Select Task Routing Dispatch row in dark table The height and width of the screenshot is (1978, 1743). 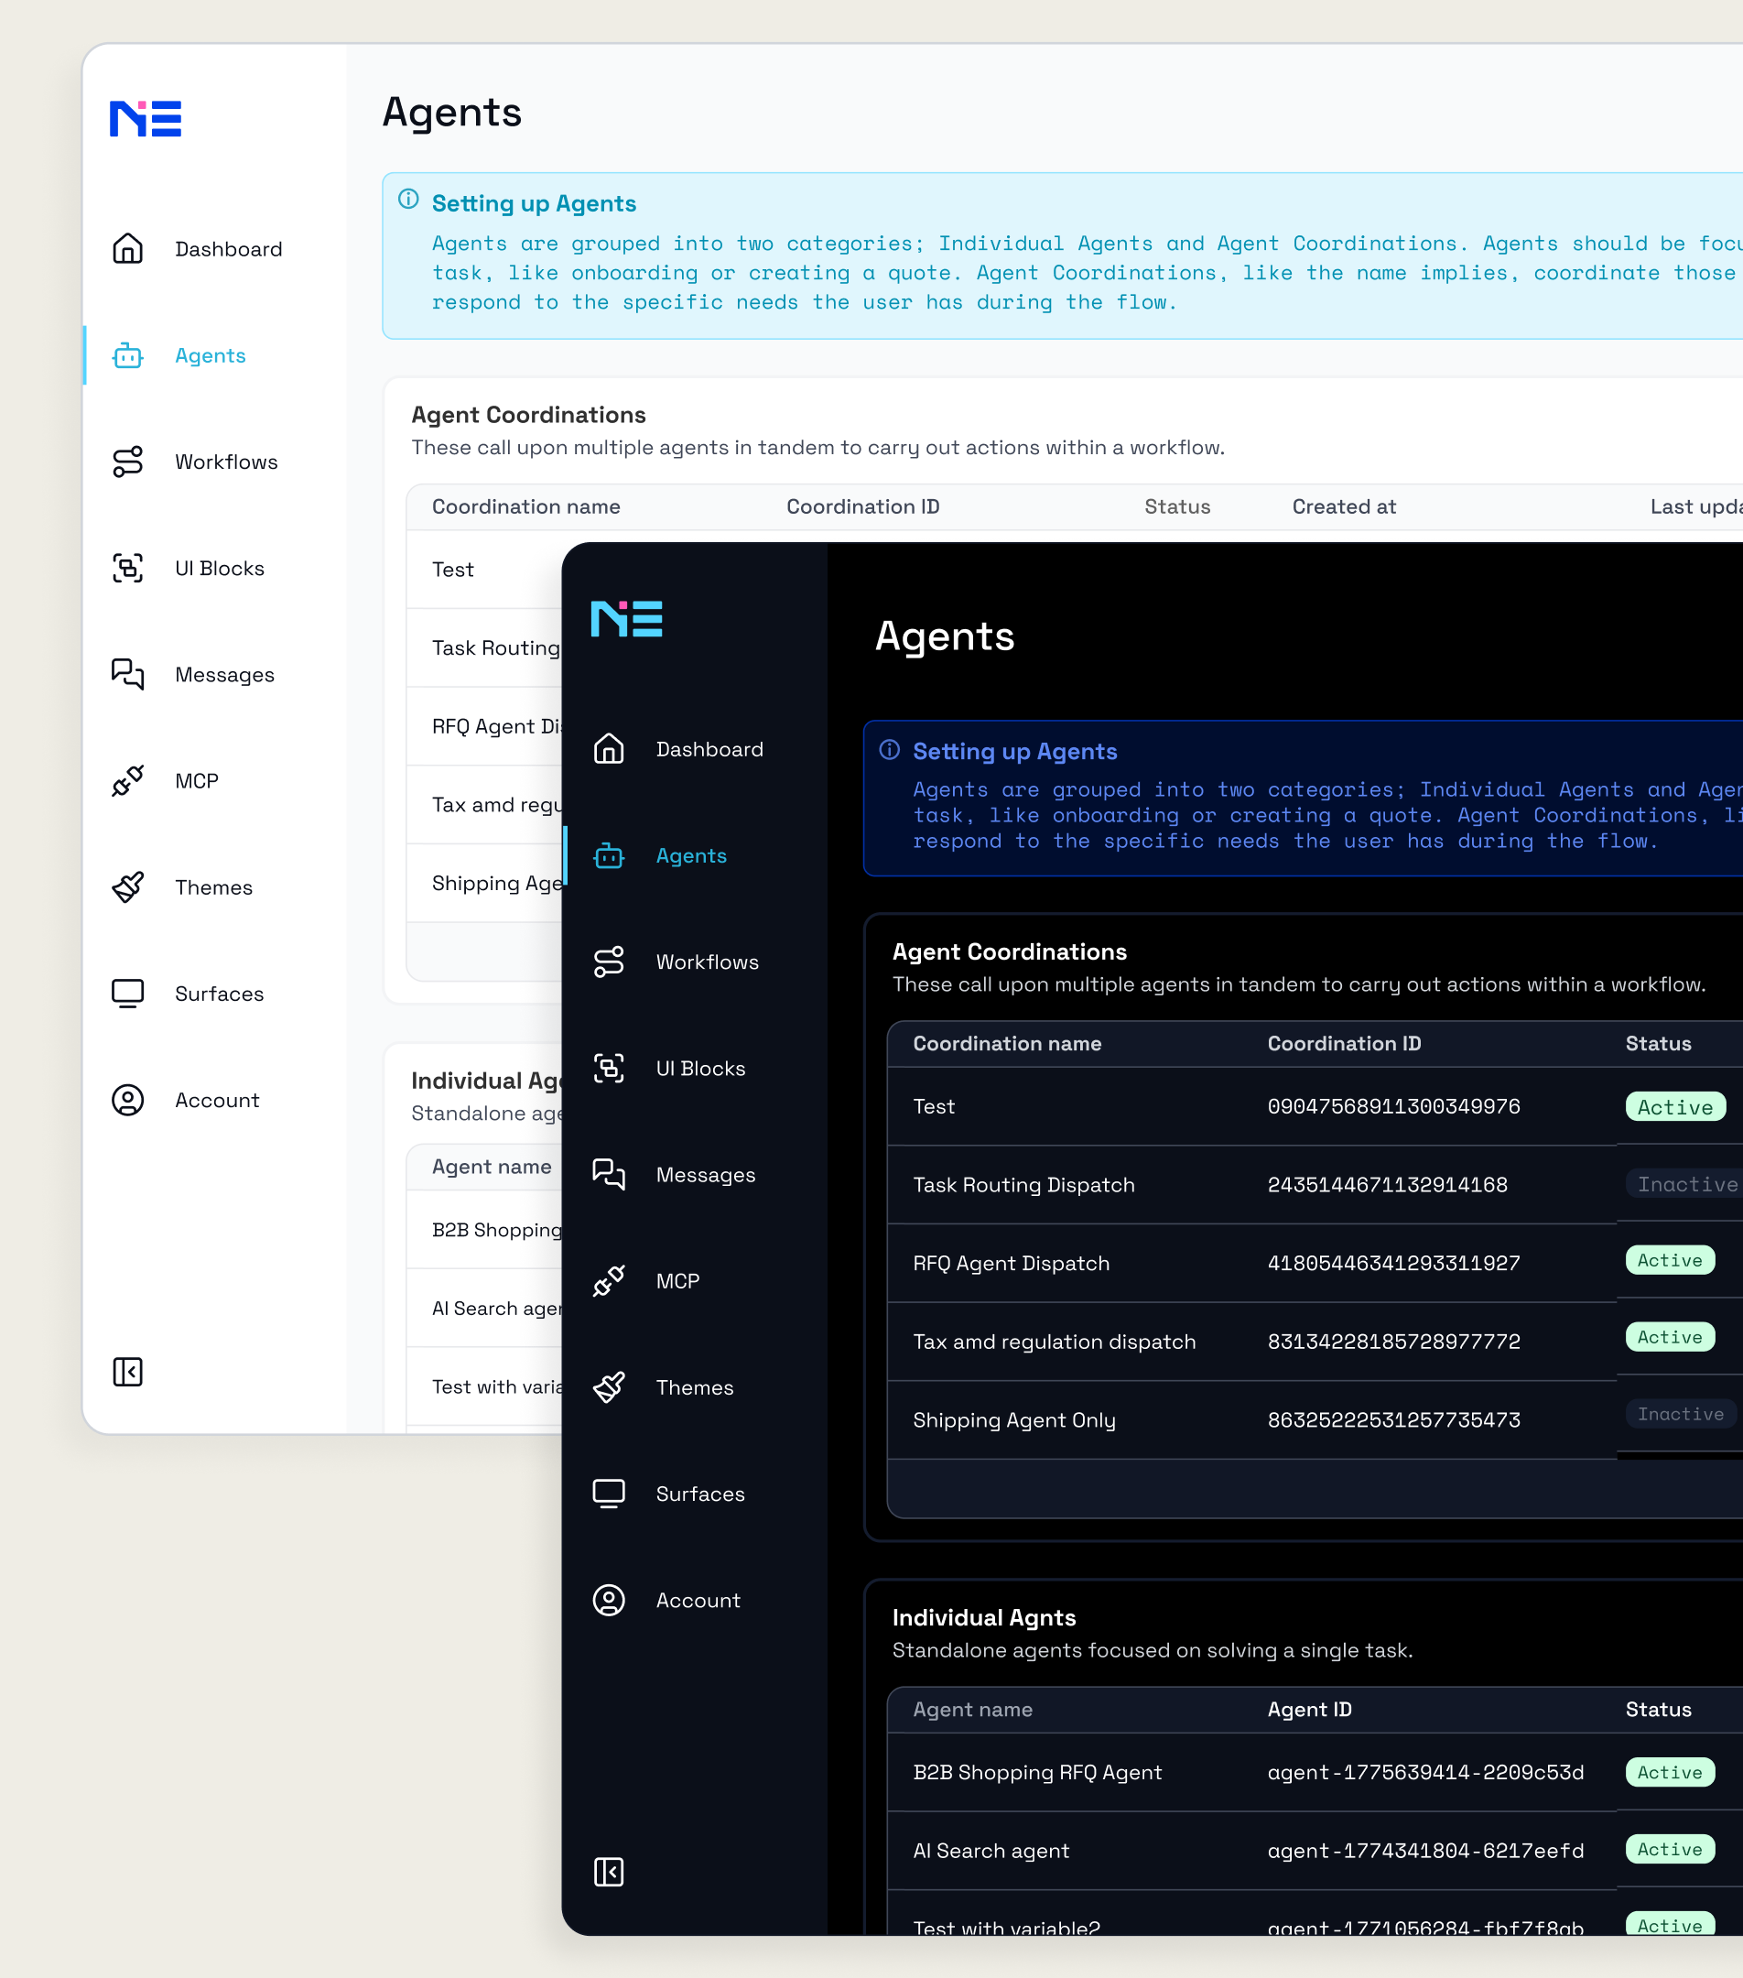(1315, 1184)
